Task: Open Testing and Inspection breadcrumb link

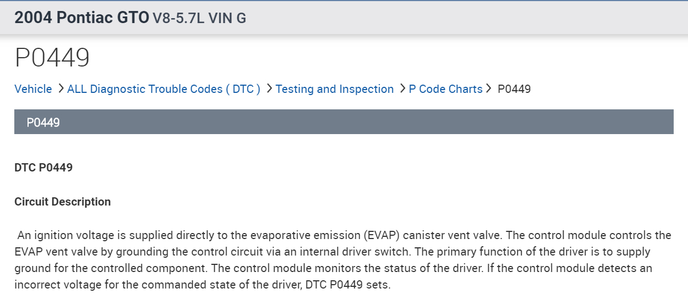Action: (335, 89)
